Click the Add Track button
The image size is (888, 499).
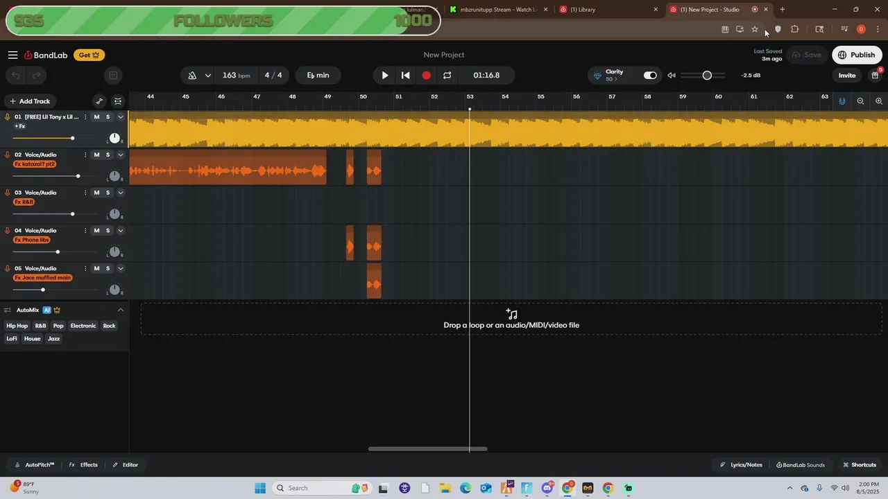(30, 101)
